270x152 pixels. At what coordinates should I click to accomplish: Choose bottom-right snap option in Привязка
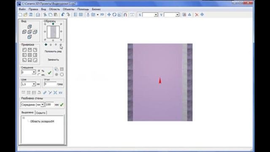click(35, 60)
